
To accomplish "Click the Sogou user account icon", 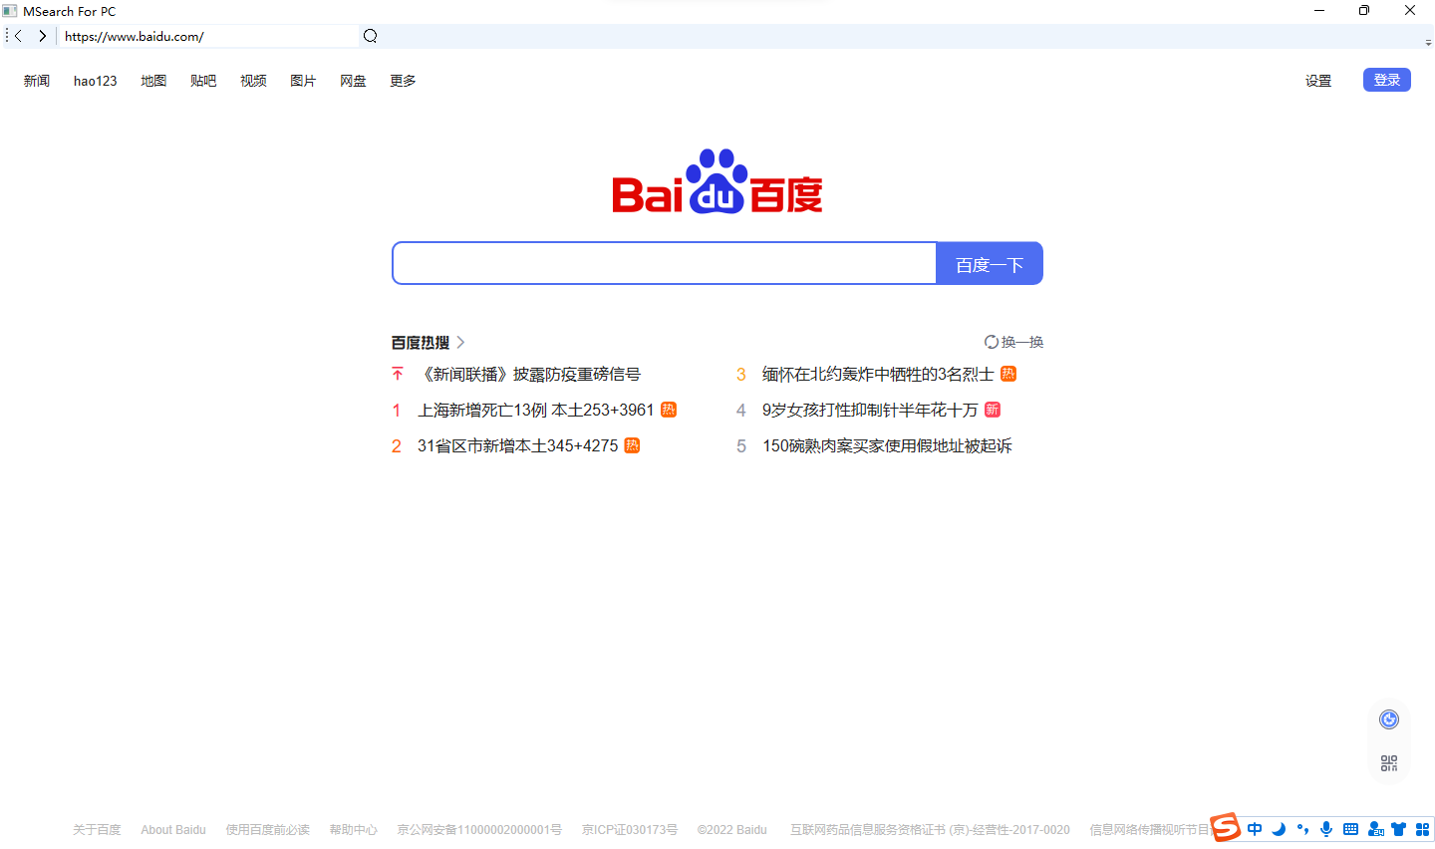I will [1375, 829].
